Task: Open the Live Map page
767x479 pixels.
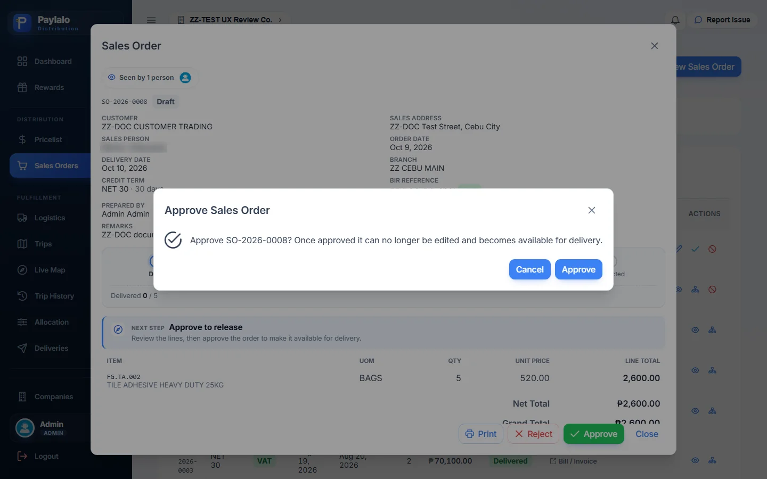Action: tap(51, 270)
